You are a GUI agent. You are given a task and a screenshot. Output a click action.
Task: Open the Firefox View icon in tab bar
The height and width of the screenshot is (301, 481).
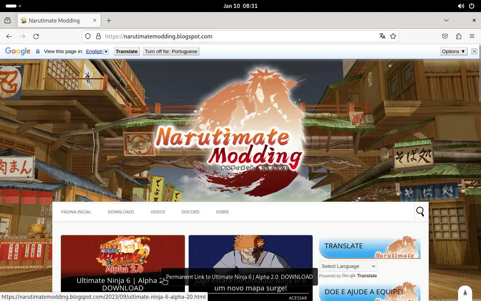pos(8,20)
